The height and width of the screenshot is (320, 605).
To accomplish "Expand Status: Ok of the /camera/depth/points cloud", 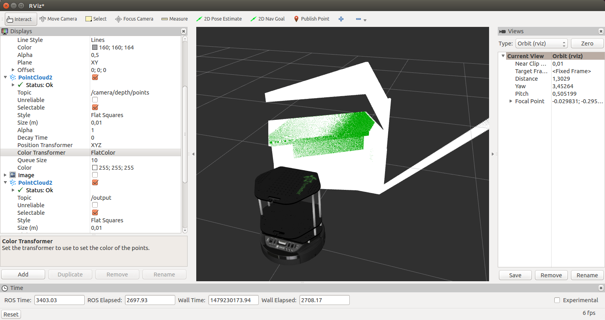I will point(13,85).
